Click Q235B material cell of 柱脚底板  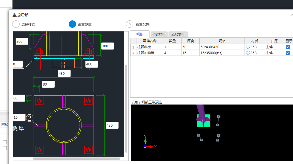coord(255,47)
